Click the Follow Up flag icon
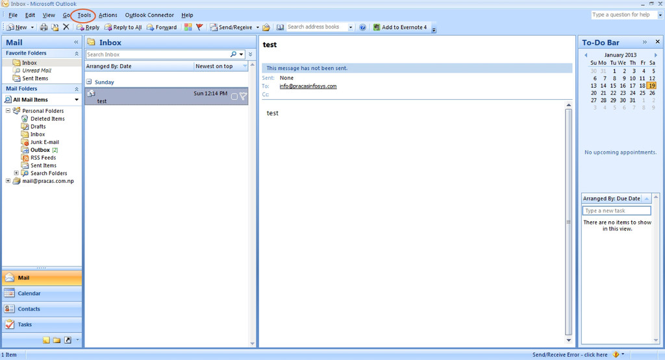The width and height of the screenshot is (665, 360). coord(199,27)
